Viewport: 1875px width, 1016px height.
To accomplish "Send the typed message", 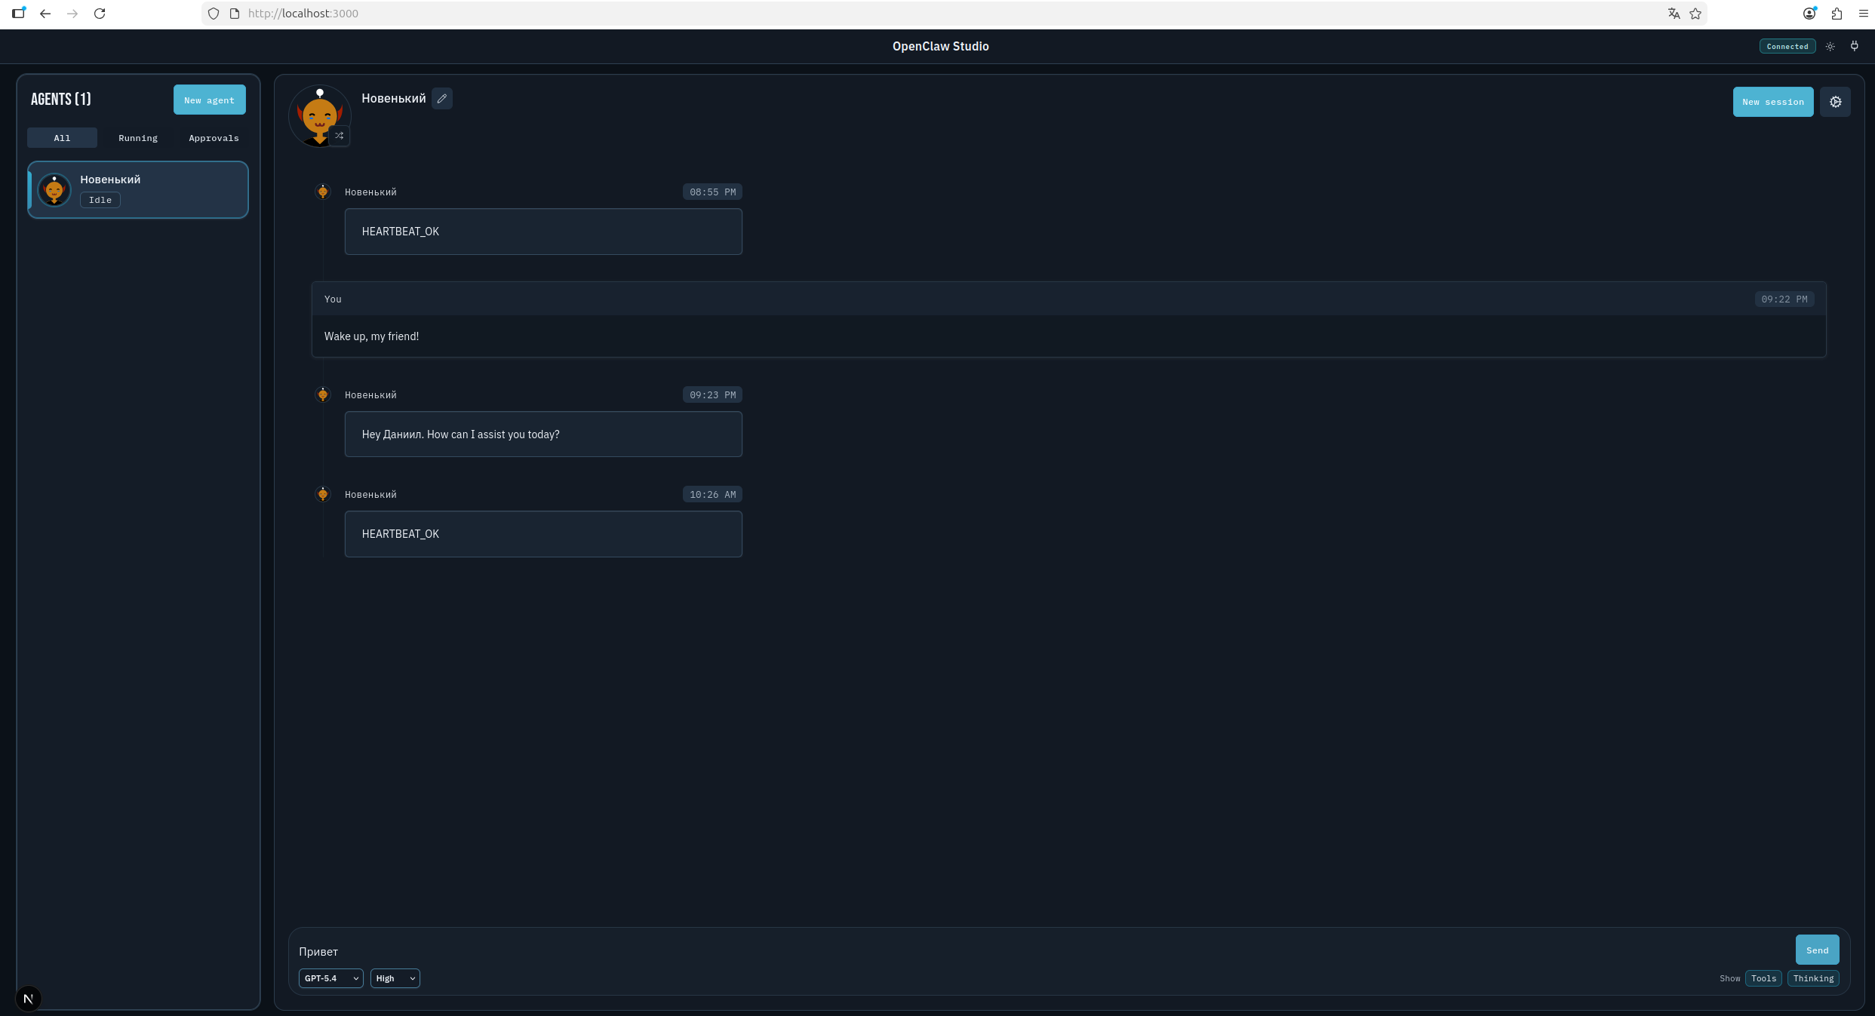I will click(x=1817, y=950).
